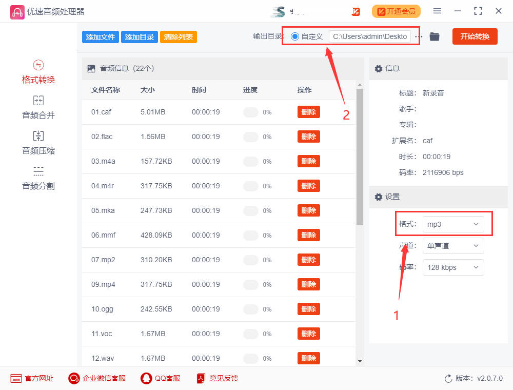
Task: Open 意见反馈 feedback link
Action: [217, 379]
